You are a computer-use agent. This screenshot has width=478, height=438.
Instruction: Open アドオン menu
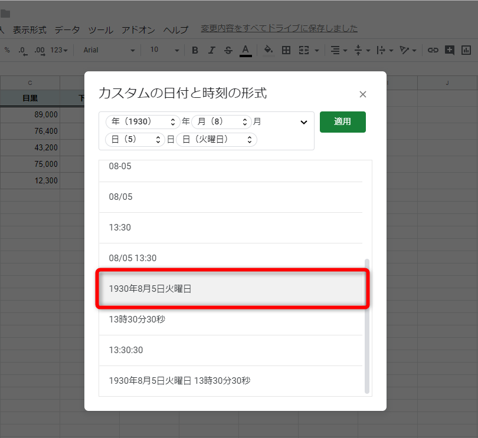138,30
